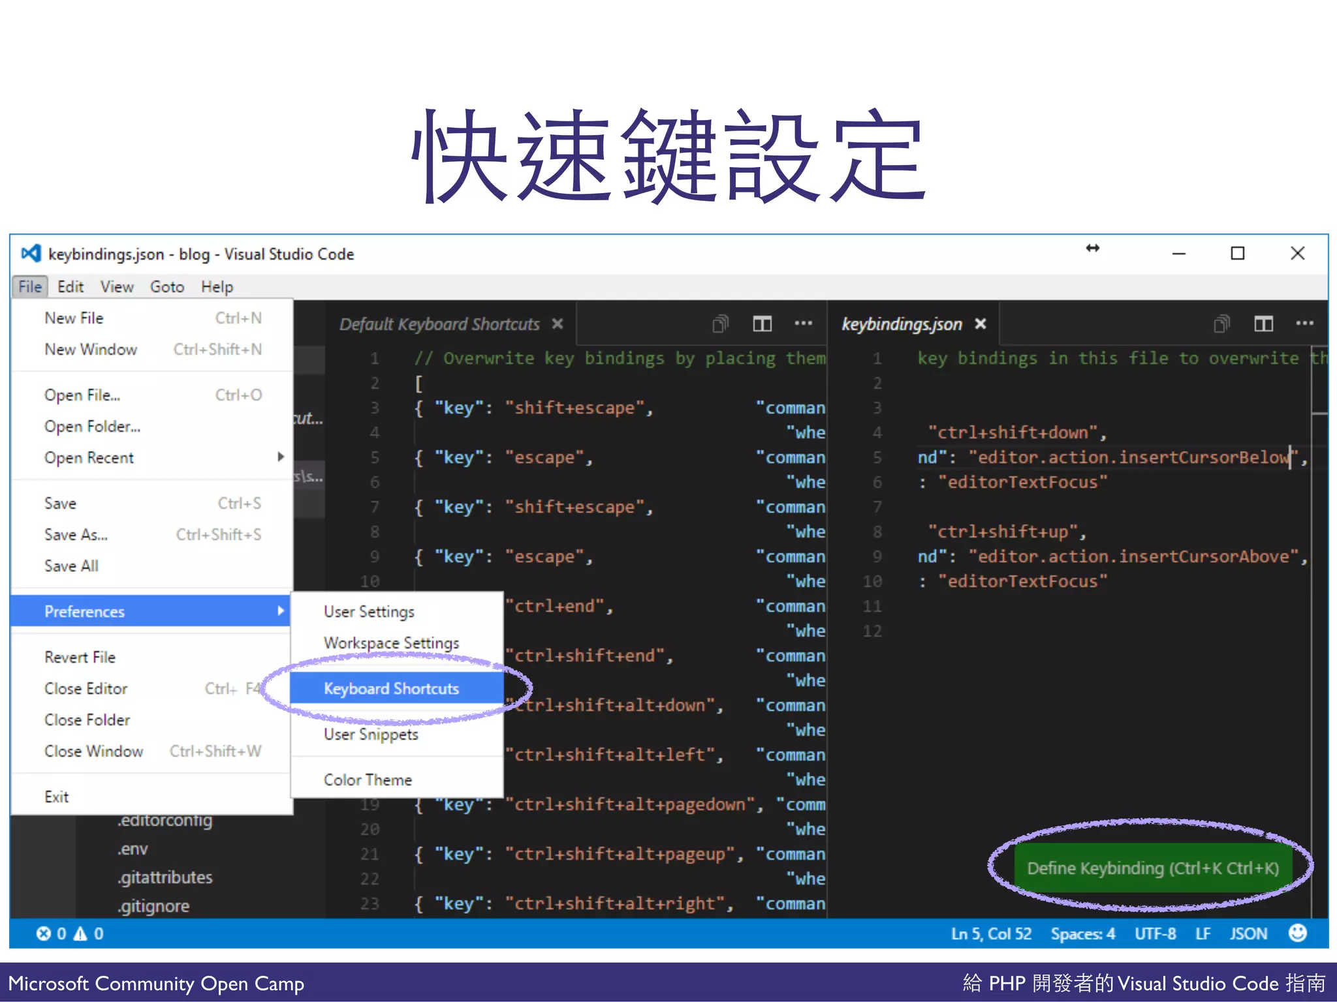Select Open Folder... menu entry

152,426
